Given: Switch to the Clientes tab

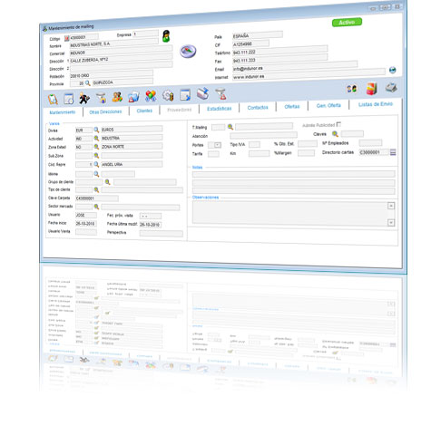Looking at the screenshot, I should [144, 111].
